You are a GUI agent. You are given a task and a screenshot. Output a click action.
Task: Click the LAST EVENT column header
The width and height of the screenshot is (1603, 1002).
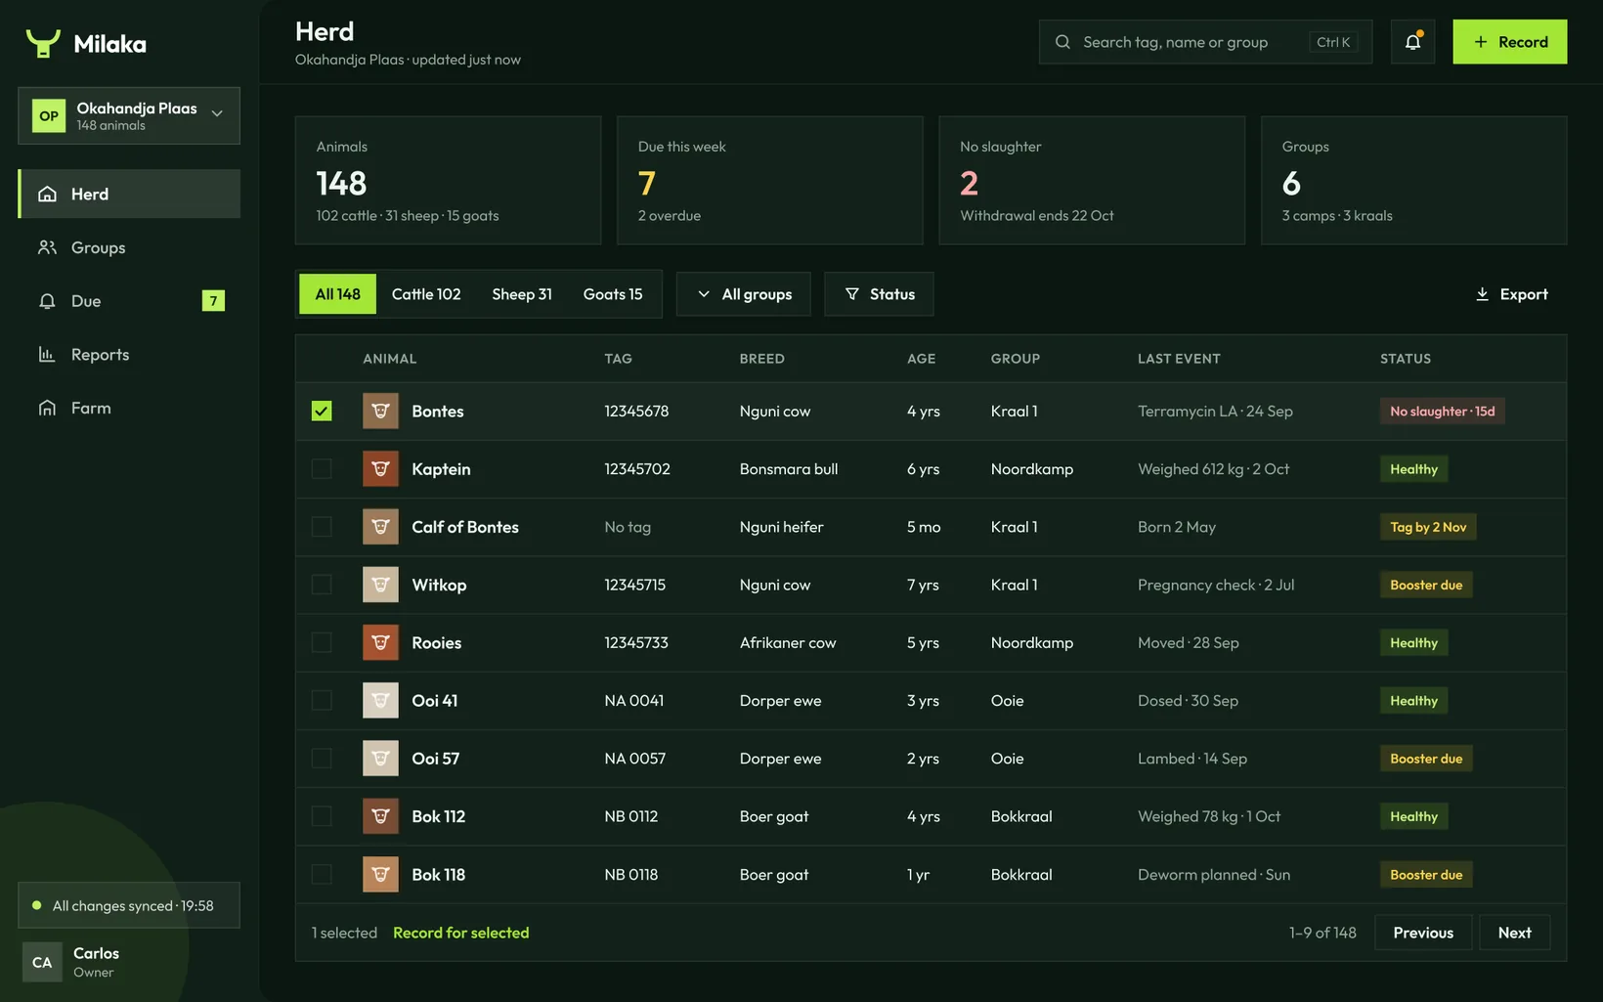click(x=1179, y=359)
